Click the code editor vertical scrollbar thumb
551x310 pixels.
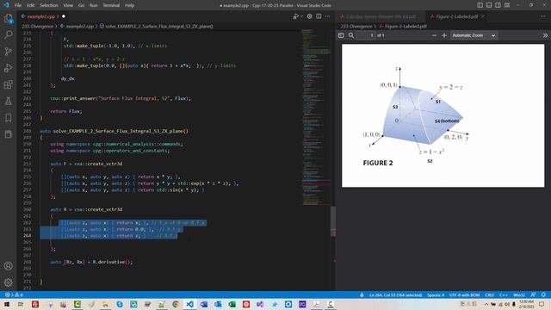[333, 221]
